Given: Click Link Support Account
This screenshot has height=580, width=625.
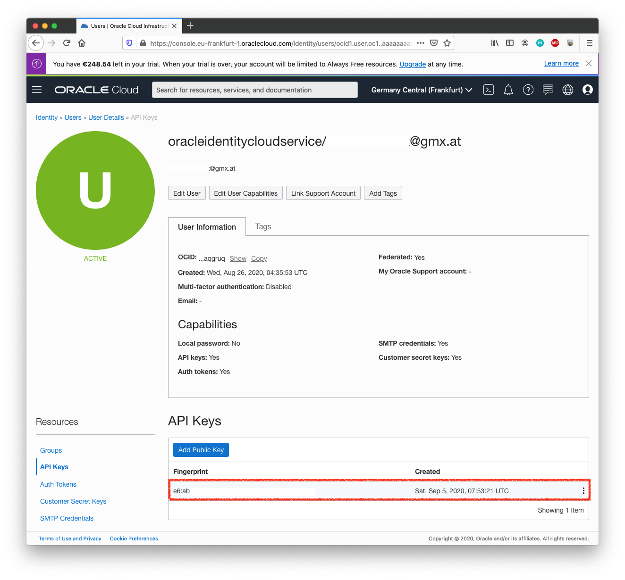Looking at the screenshot, I should tap(323, 193).
